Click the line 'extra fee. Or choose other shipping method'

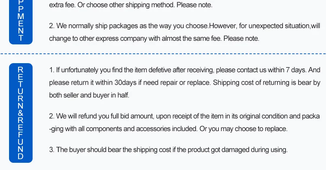click(x=131, y=5)
